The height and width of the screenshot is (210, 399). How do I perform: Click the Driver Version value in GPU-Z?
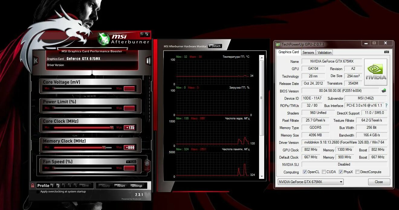click(344, 142)
